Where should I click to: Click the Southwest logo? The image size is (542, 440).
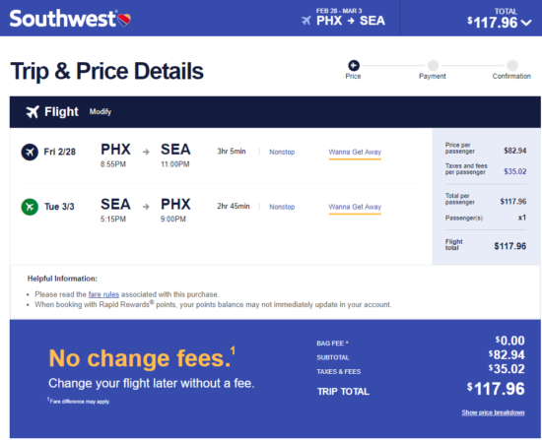(70, 19)
